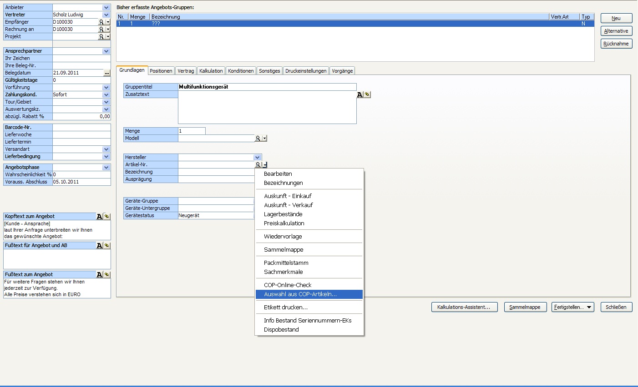Choose Bearbeiten from the context menu
The width and height of the screenshot is (638, 387).
[309, 174]
